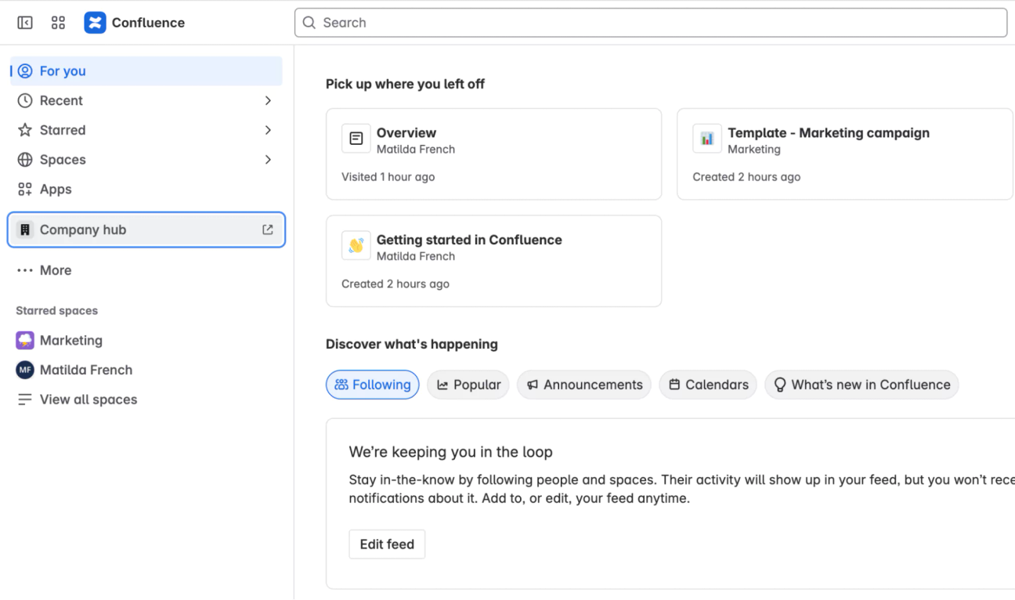
Task: Open Company hub in a new window
Action: (267, 230)
